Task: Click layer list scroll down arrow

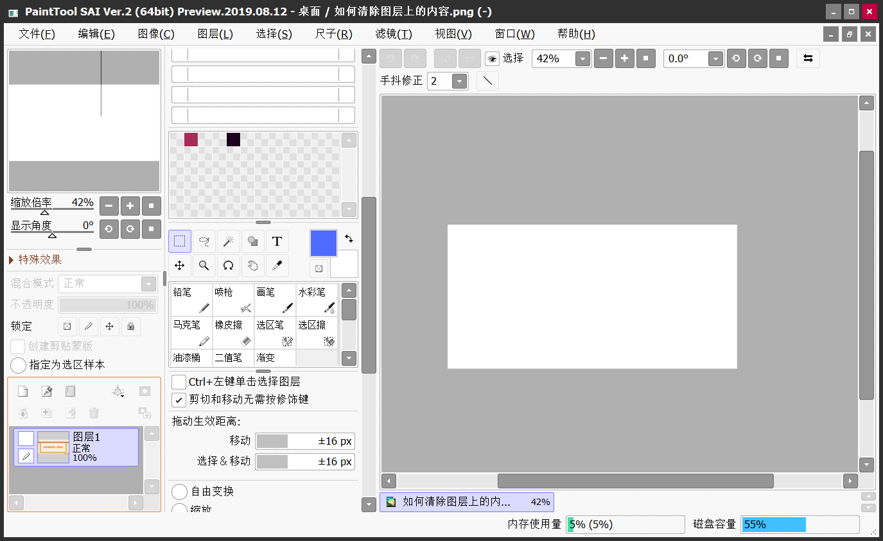Action: [x=152, y=487]
